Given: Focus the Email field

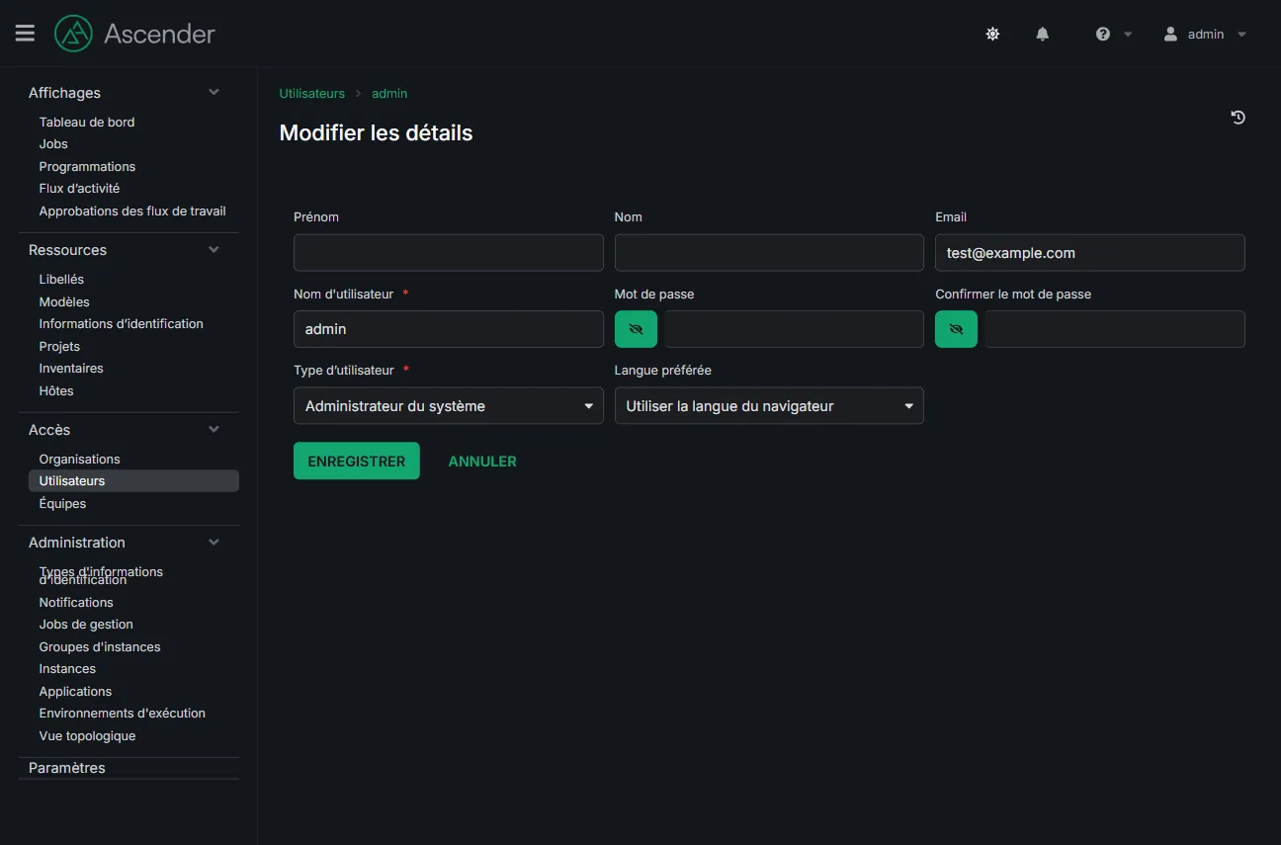Looking at the screenshot, I should click(x=1089, y=252).
